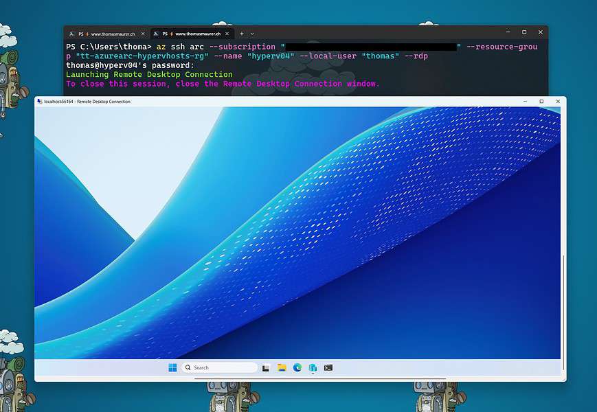Click the quoted 'thomas' user value
This screenshot has width=597, height=412.
pos(381,56)
